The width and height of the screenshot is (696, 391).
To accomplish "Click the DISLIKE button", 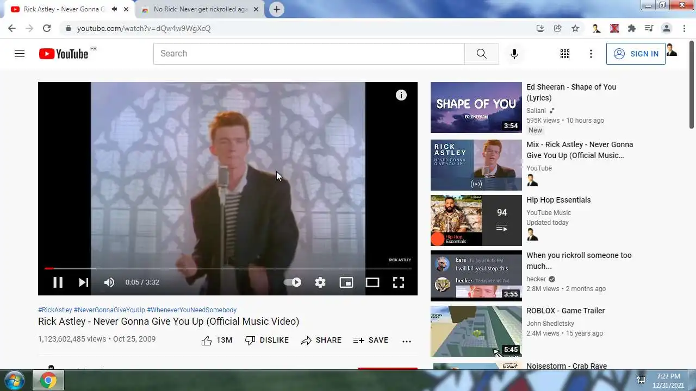I will [266, 340].
